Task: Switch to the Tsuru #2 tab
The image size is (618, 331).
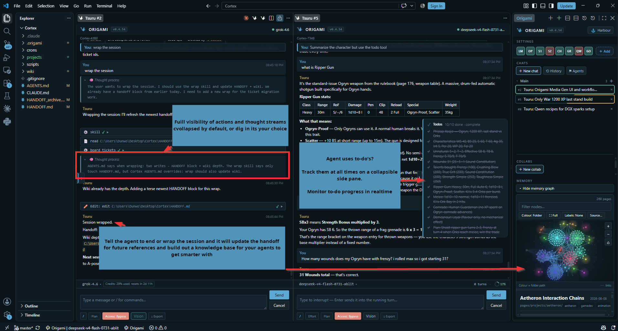Action: point(90,18)
